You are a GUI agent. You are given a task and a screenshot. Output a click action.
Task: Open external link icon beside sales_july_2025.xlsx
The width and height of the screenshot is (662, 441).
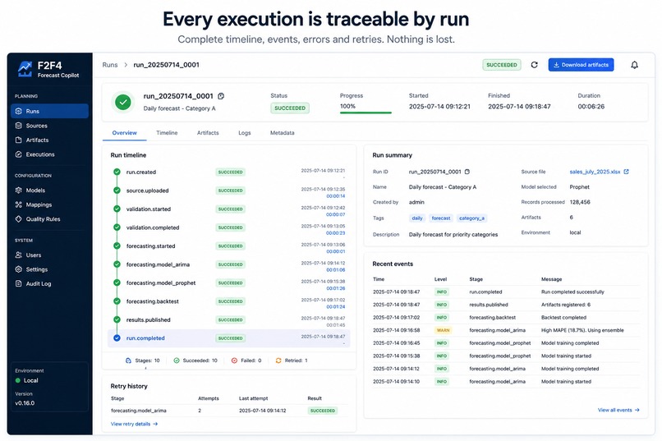pos(627,172)
